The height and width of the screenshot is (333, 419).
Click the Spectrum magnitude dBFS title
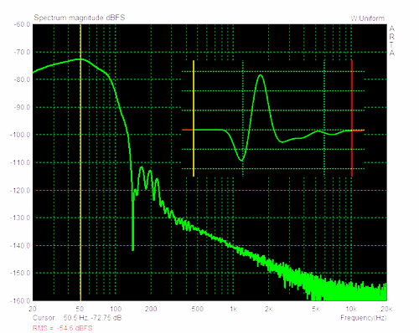(x=80, y=18)
